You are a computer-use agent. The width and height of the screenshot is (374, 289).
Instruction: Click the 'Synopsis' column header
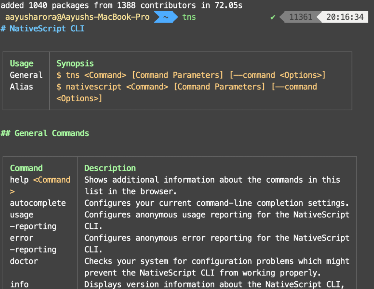(75, 64)
